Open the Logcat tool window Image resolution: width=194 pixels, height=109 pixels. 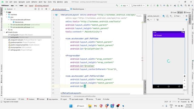[63, 99]
